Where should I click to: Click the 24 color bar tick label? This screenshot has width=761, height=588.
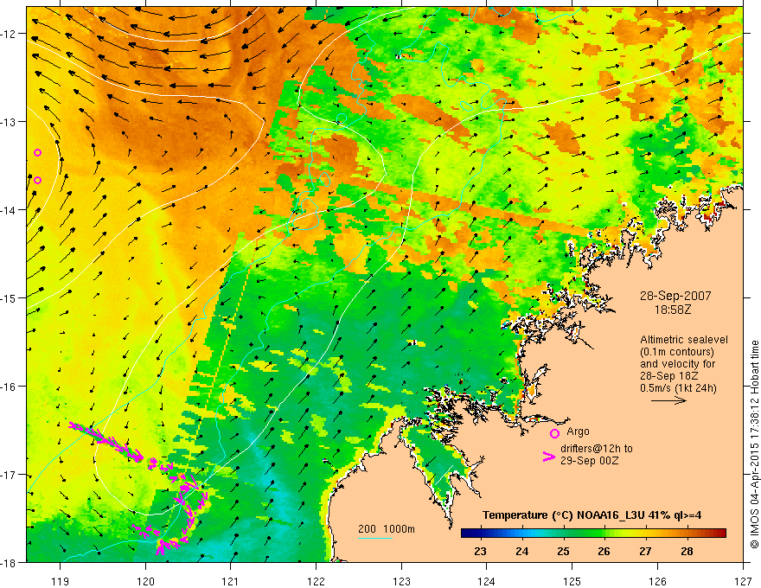pyautogui.click(x=521, y=551)
